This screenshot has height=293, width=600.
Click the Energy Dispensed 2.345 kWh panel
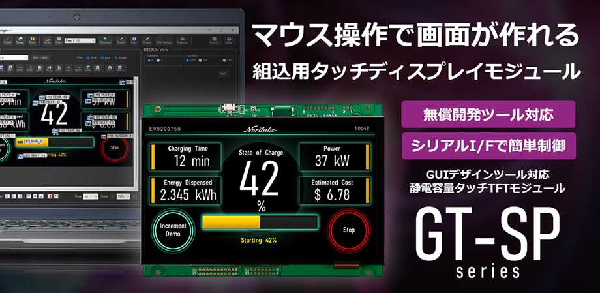point(186,190)
